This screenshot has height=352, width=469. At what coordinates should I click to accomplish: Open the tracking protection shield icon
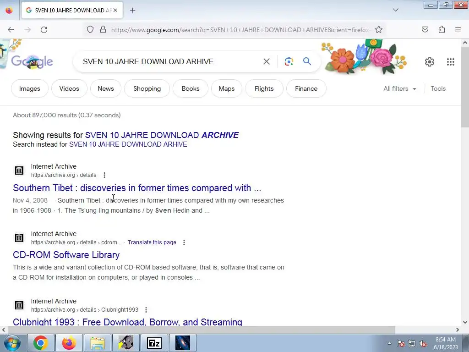(90, 30)
